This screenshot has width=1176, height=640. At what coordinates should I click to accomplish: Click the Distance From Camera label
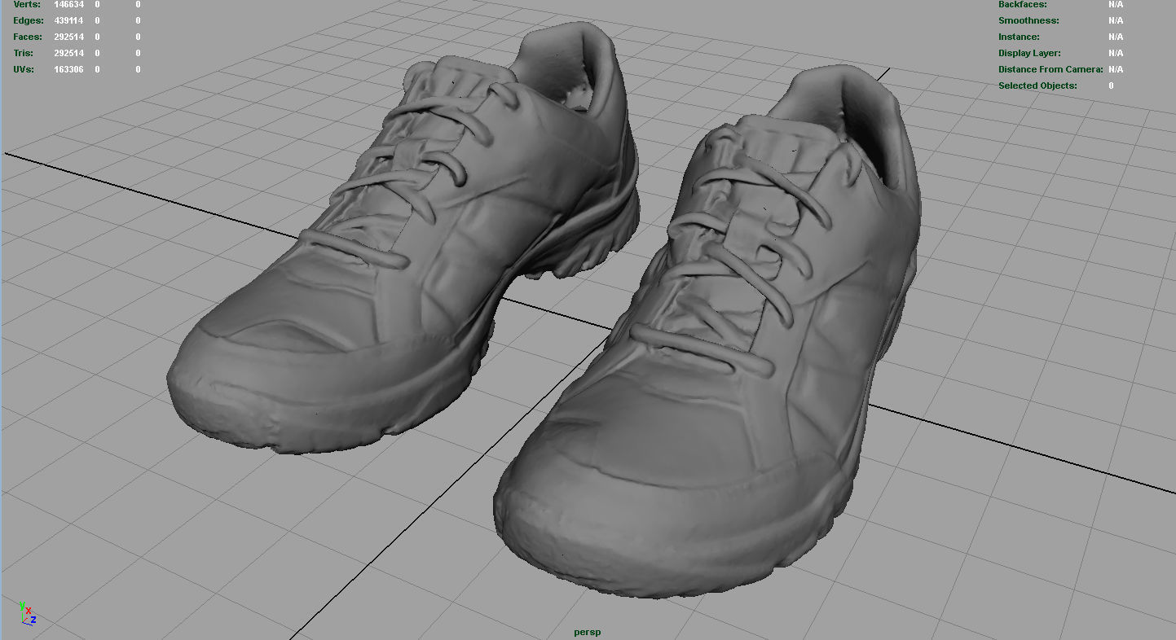1050,69
